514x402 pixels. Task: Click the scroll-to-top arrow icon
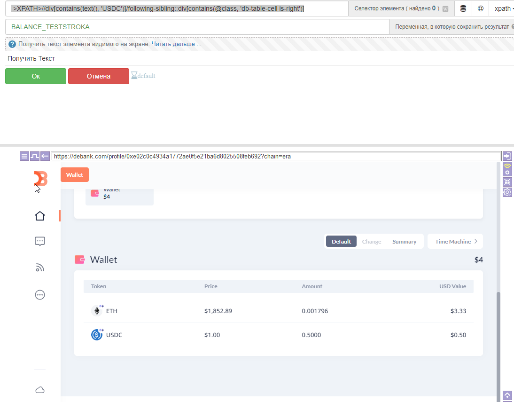[x=507, y=395]
